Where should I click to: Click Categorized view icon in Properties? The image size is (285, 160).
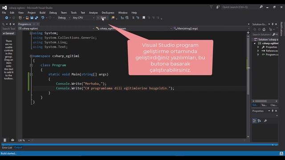254,120
